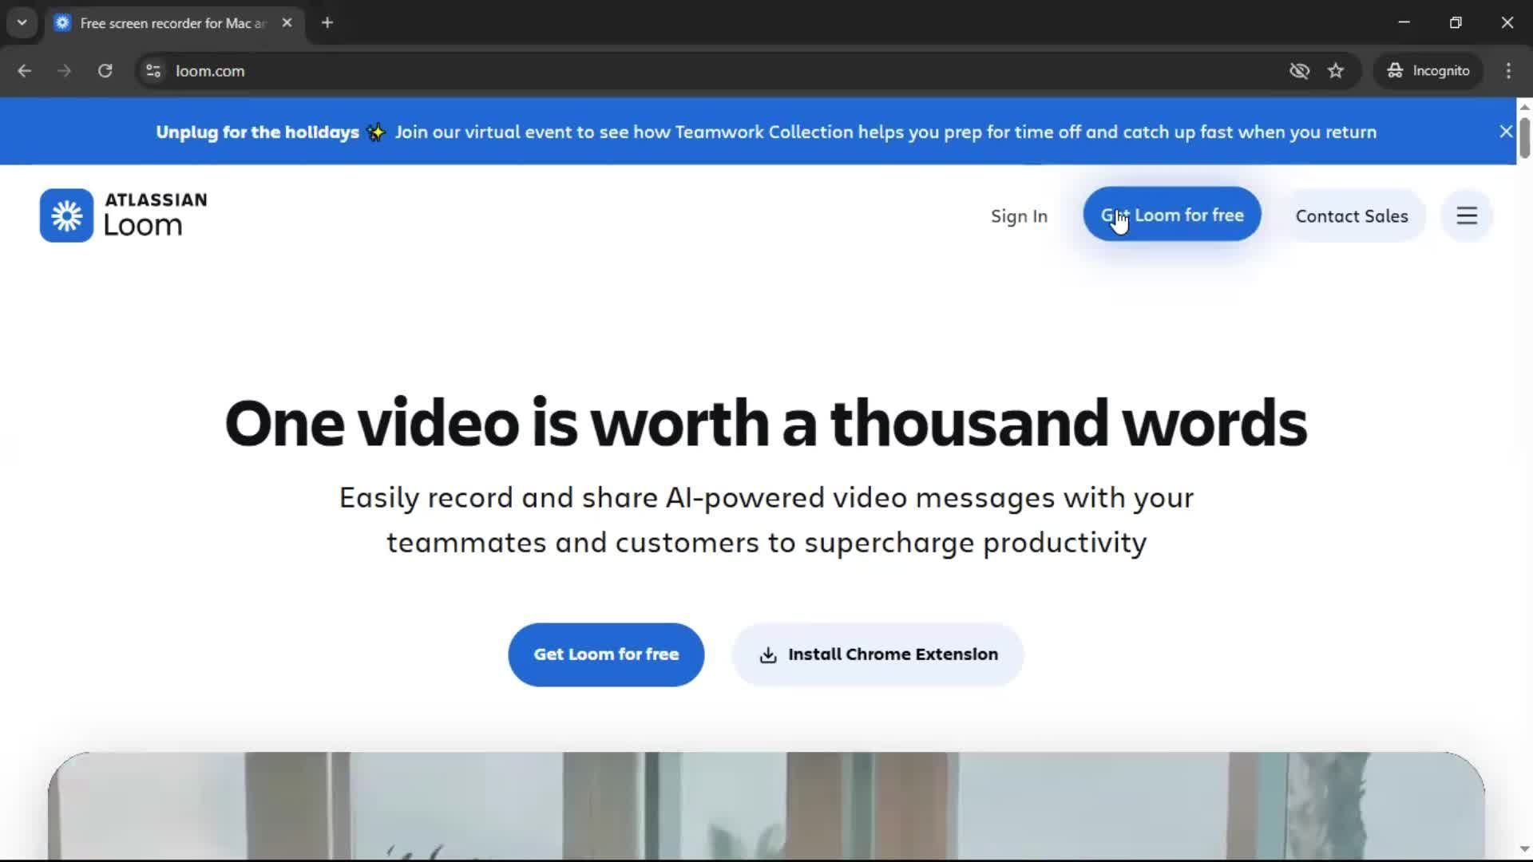
Task: Toggle third-party cookies eye icon
Action: [1300, 70]
